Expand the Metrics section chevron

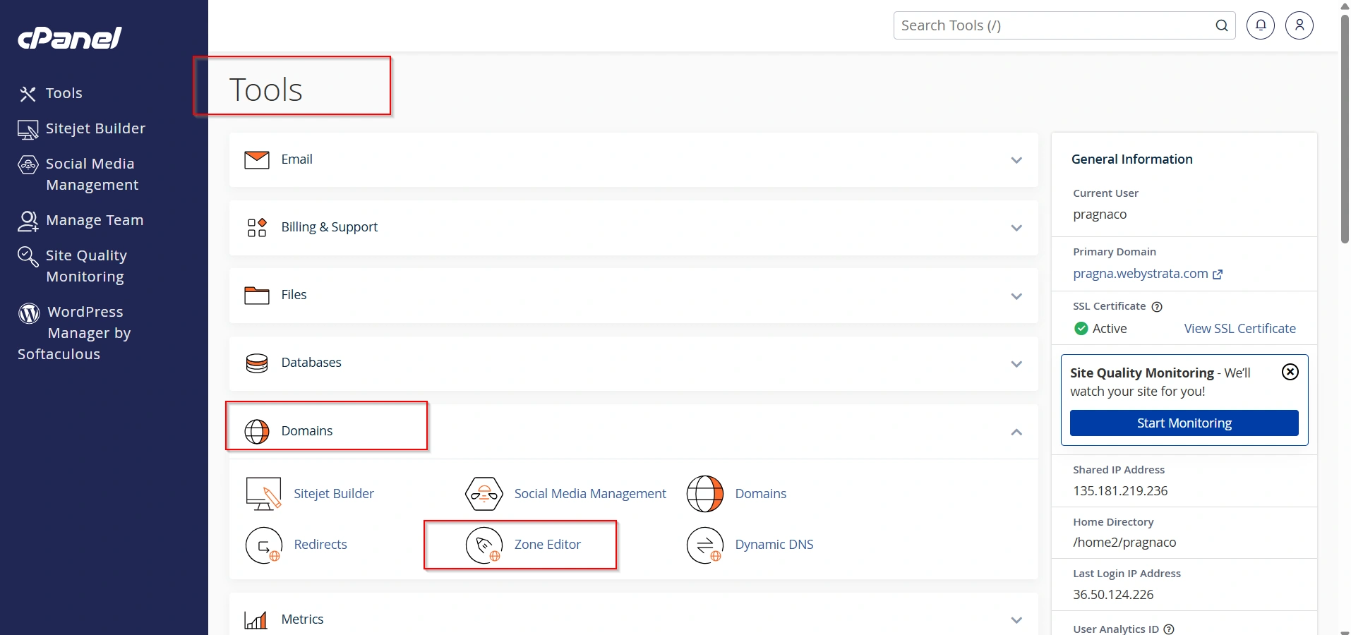(1016, 620)
